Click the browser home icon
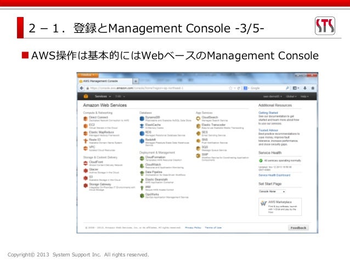This screenshot has width=350, height=263. [x=313, y=88]
